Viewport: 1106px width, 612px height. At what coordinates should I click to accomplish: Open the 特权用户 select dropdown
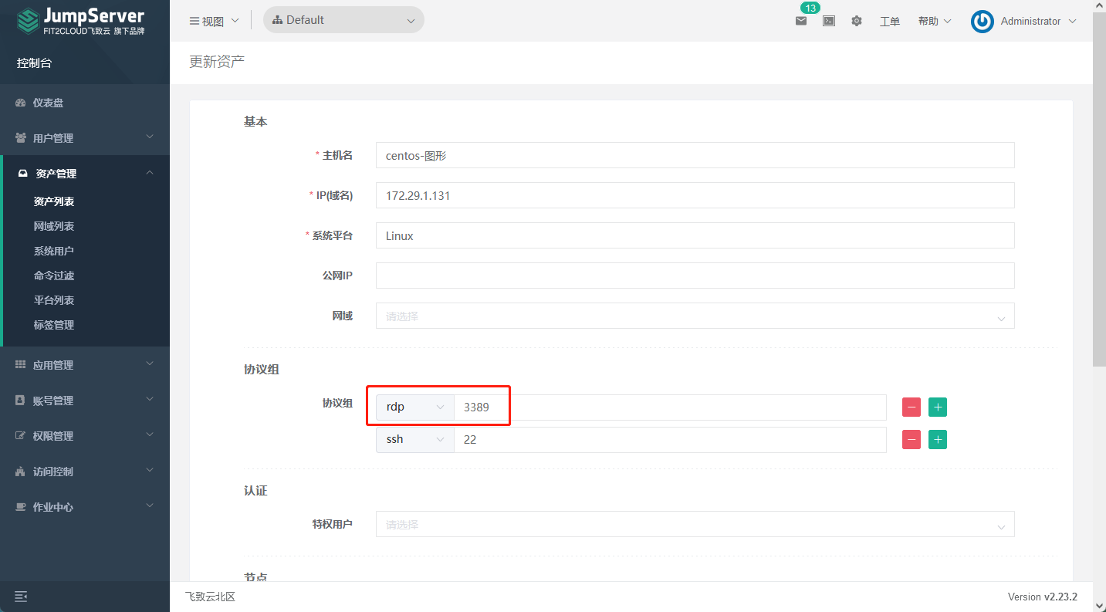pyautogui.click(x=695, y=525)
